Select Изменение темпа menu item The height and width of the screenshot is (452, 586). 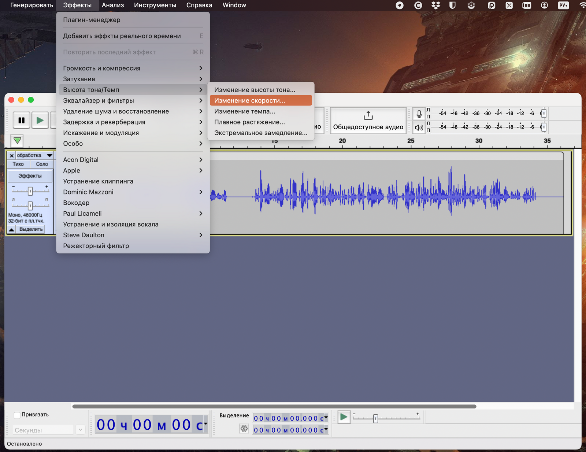pyautogui.click(x=245, y=111)
